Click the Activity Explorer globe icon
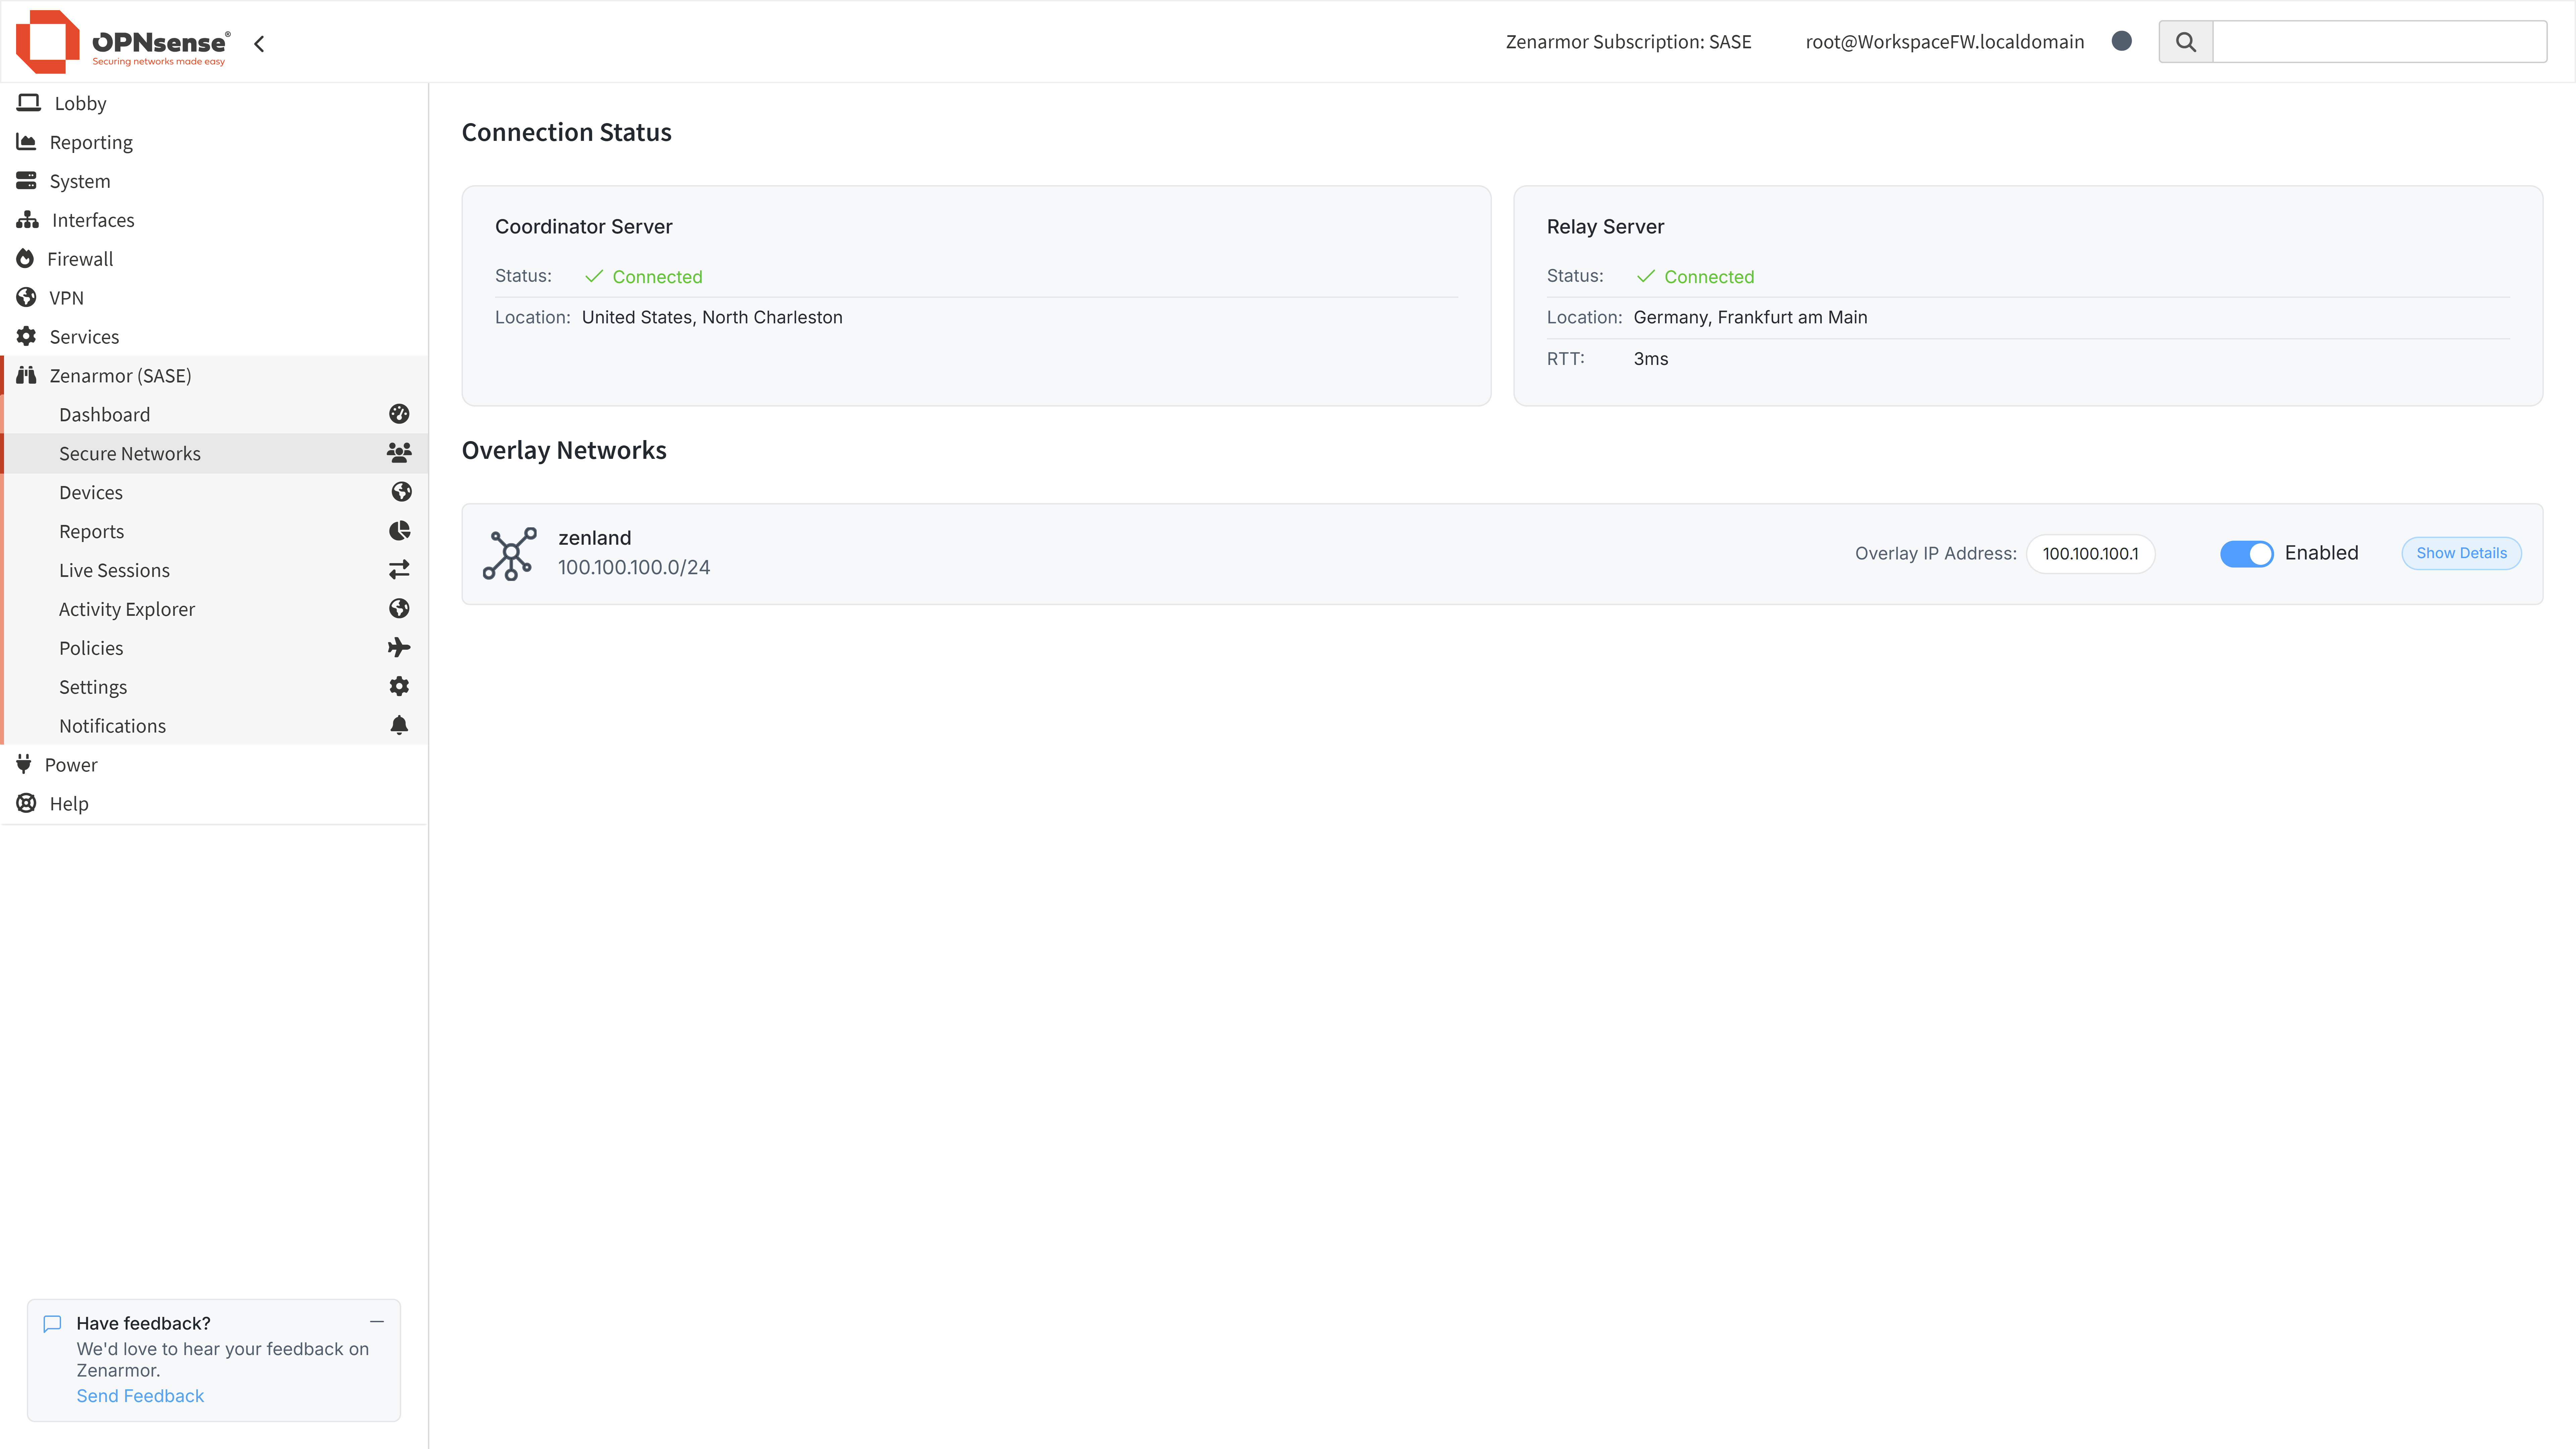Viewport: 2576px width, 1449px height. click(399, 609)
